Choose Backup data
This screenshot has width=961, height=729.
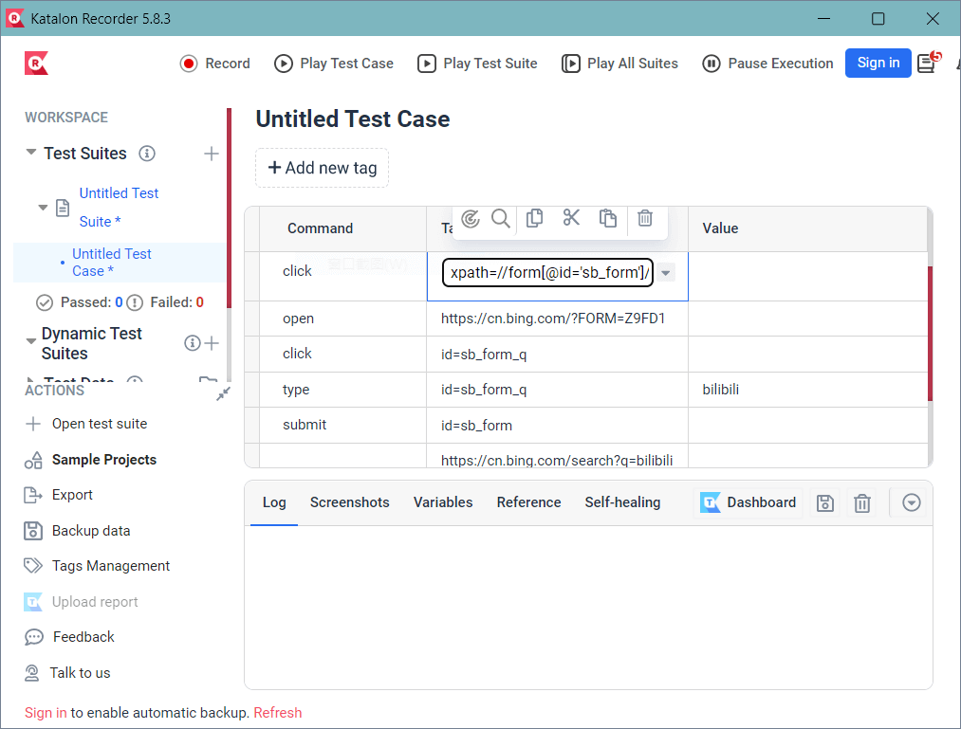[x=77, y=531]
